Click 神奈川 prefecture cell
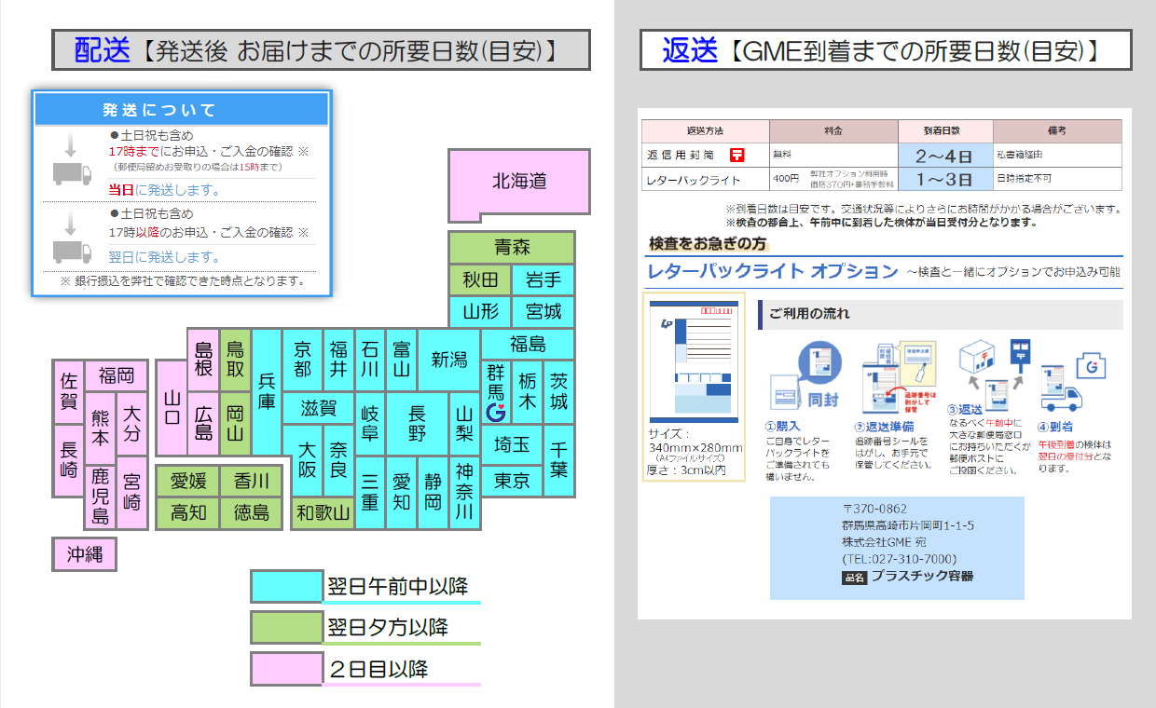 pyautogui.click(x=464, y=492)
